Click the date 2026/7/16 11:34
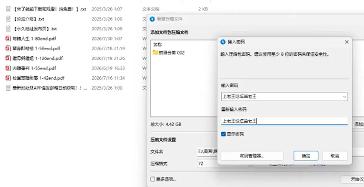This screenshot has width=364, height=187. tap(108, 78)
